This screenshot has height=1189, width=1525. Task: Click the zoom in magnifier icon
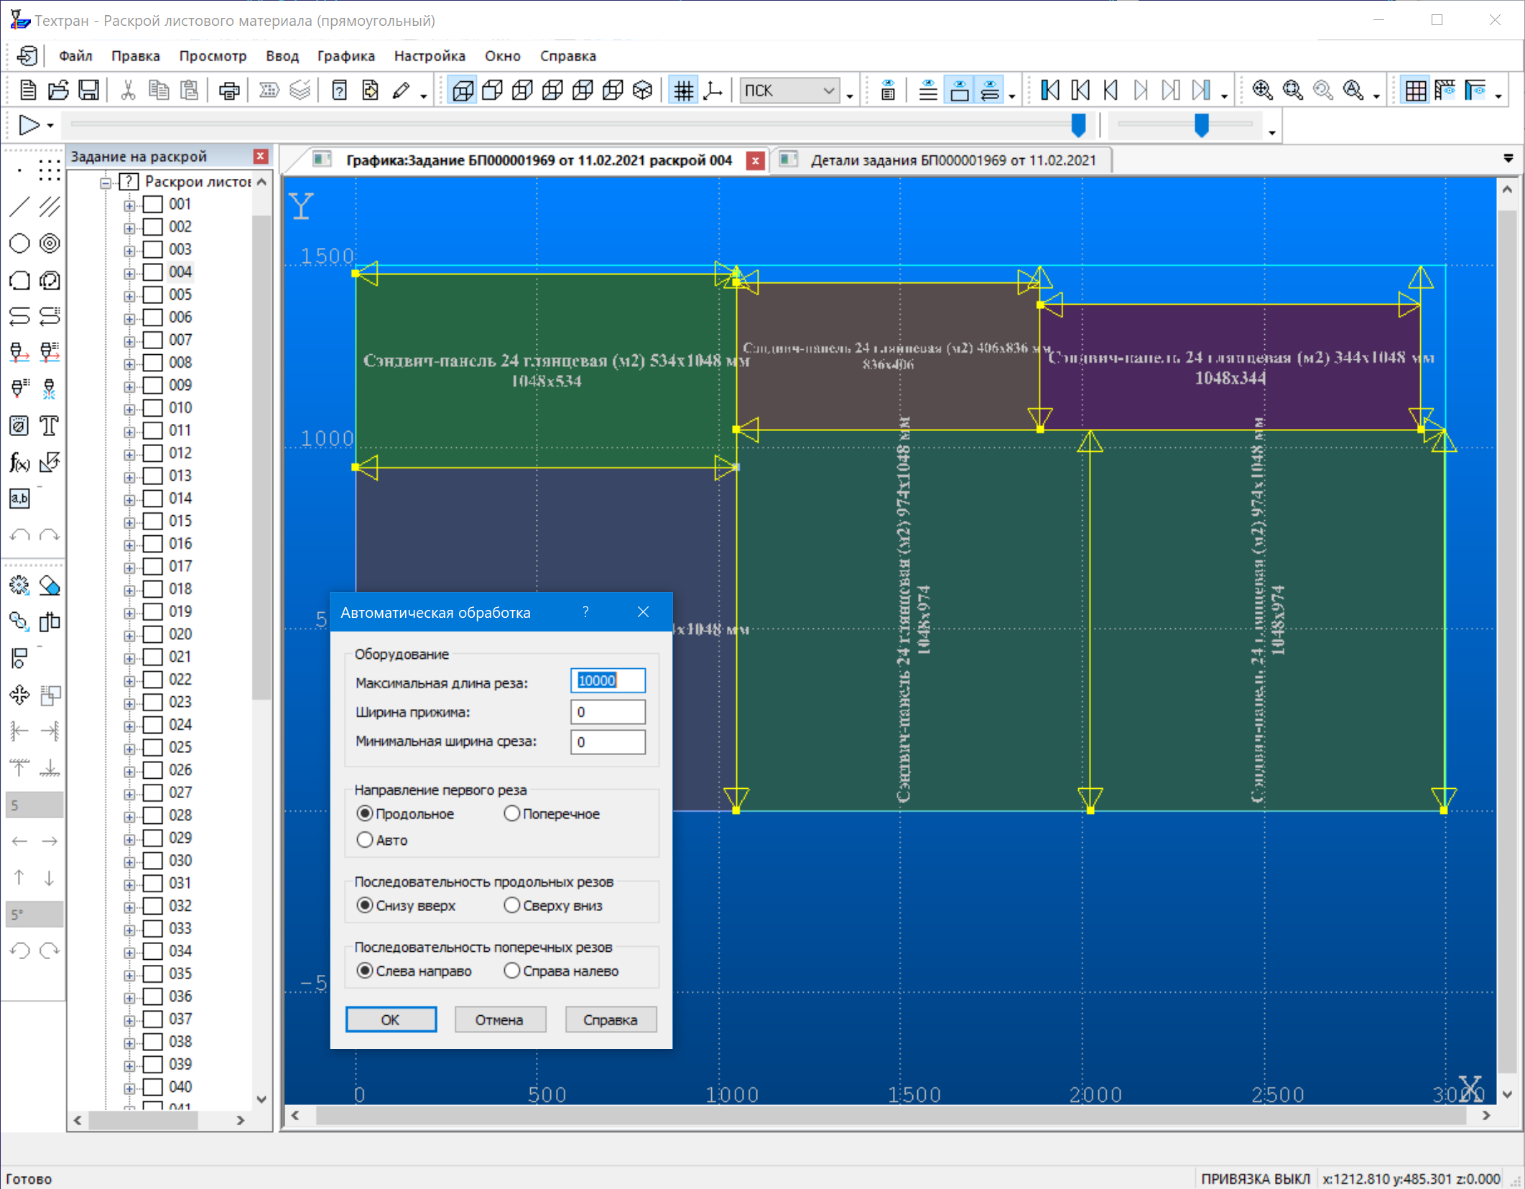(x=1262, y=91)
